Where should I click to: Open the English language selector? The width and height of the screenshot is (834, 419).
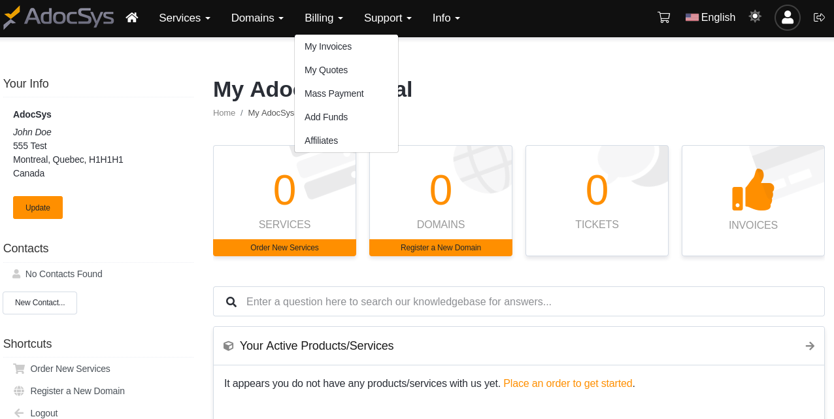(710, 18)
